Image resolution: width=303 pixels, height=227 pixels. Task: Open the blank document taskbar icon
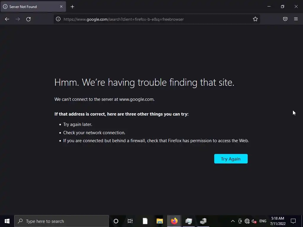(145, 221)
